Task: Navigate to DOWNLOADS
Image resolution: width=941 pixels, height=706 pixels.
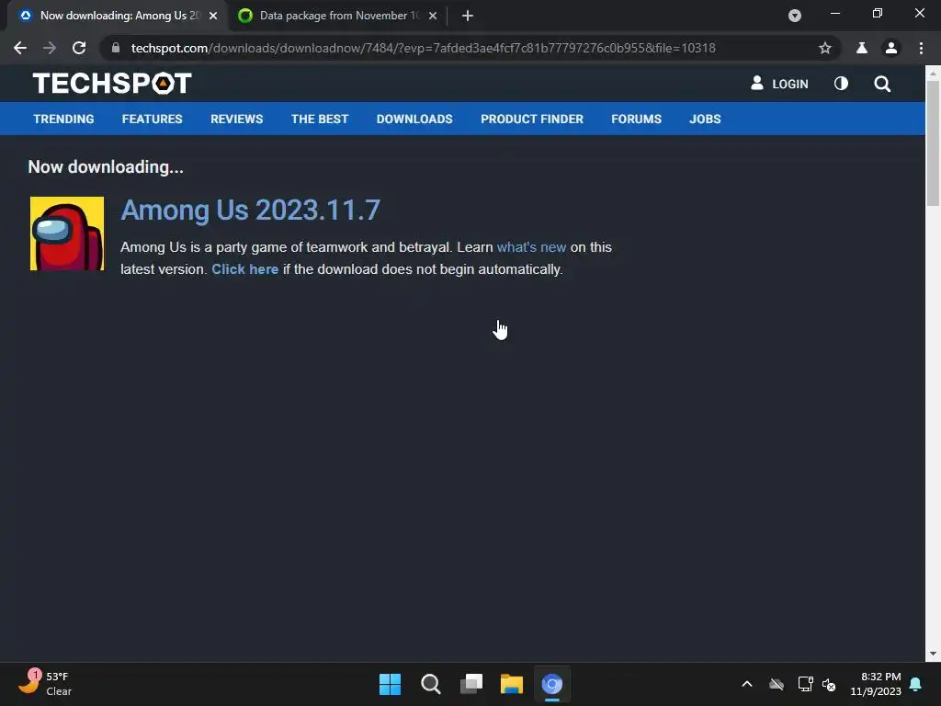Action: tap(414, 119)
